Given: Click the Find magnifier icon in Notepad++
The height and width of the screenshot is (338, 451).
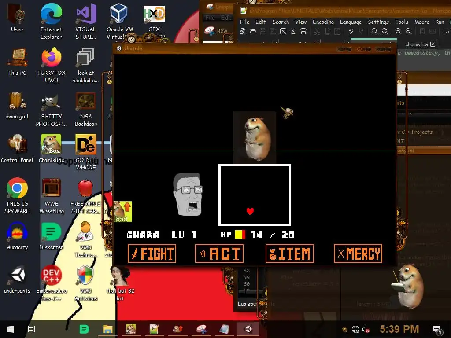Looking at the screenshot, I should 374,31.
